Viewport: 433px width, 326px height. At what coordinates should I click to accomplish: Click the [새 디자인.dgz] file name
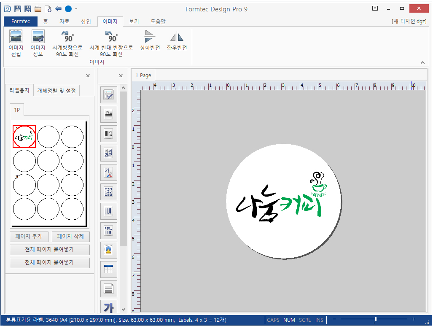point(409,21)
